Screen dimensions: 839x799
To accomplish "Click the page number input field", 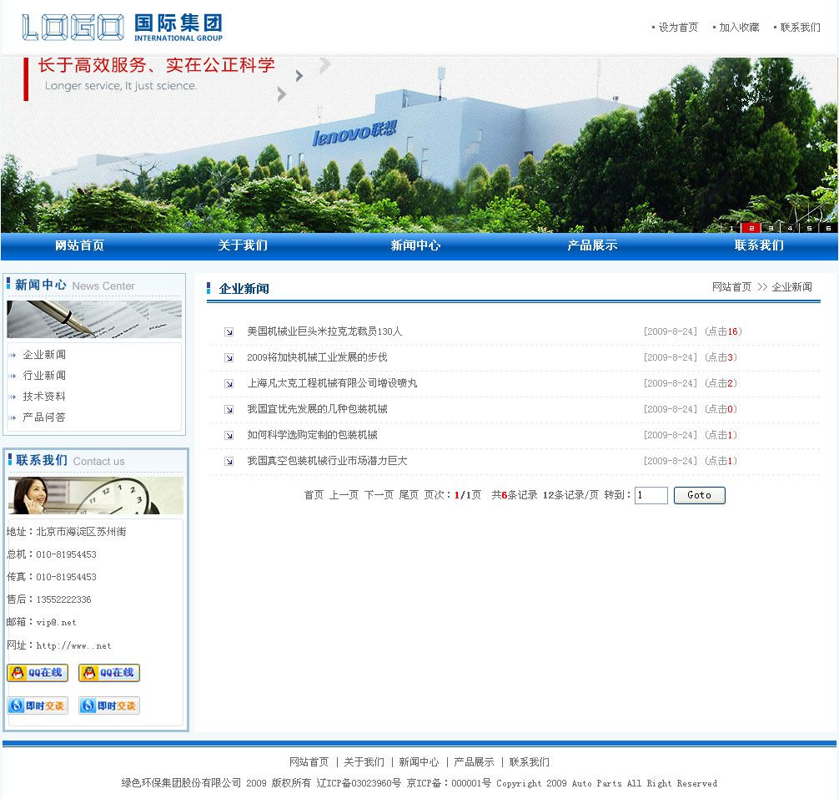I will point(651,495).
